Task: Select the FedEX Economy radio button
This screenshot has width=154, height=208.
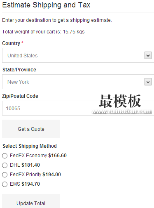Action: (x=5, y=156)
